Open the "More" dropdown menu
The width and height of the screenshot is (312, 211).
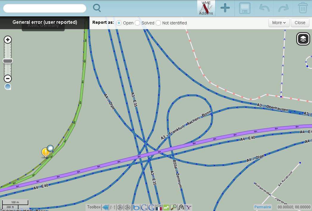pos(279,23)
